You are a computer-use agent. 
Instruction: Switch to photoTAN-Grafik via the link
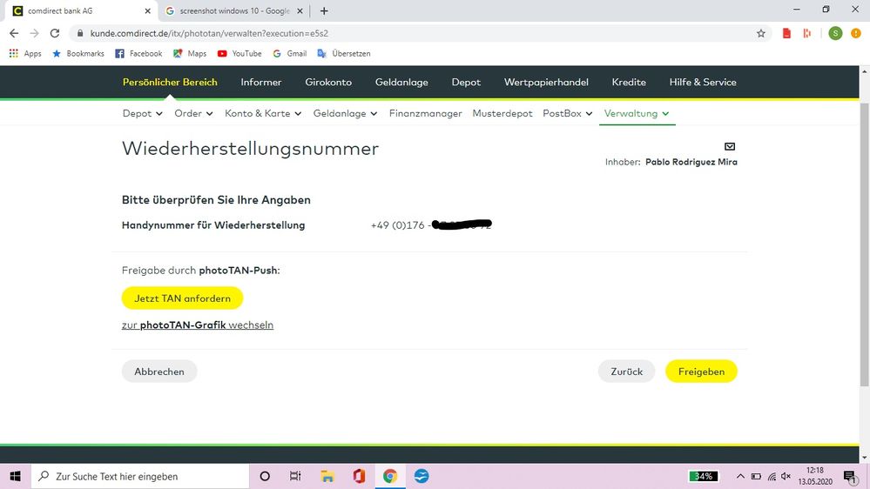click(198, 325)
